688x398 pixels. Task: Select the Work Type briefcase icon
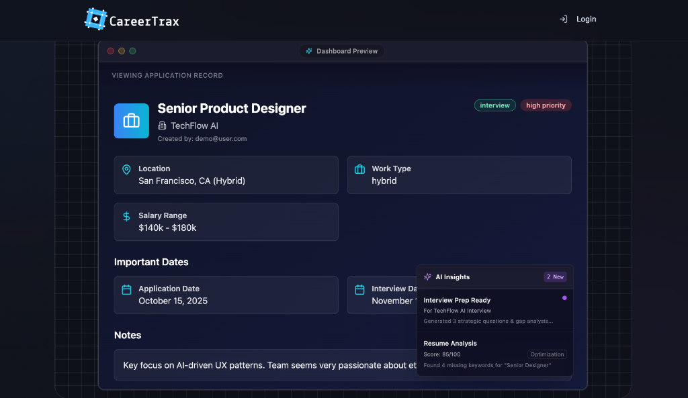click(x=361, y=168)
